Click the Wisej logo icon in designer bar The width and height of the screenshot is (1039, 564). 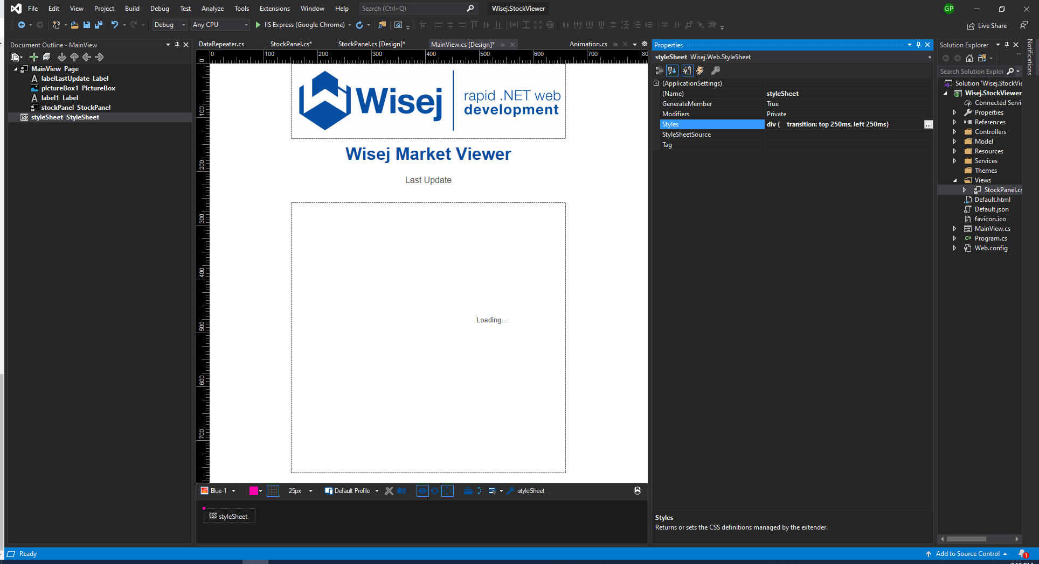coord(638,491)
